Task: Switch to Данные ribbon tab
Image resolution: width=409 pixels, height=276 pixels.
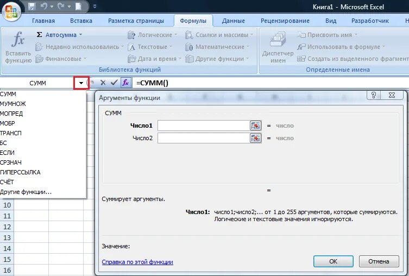Action: point(234,21)
